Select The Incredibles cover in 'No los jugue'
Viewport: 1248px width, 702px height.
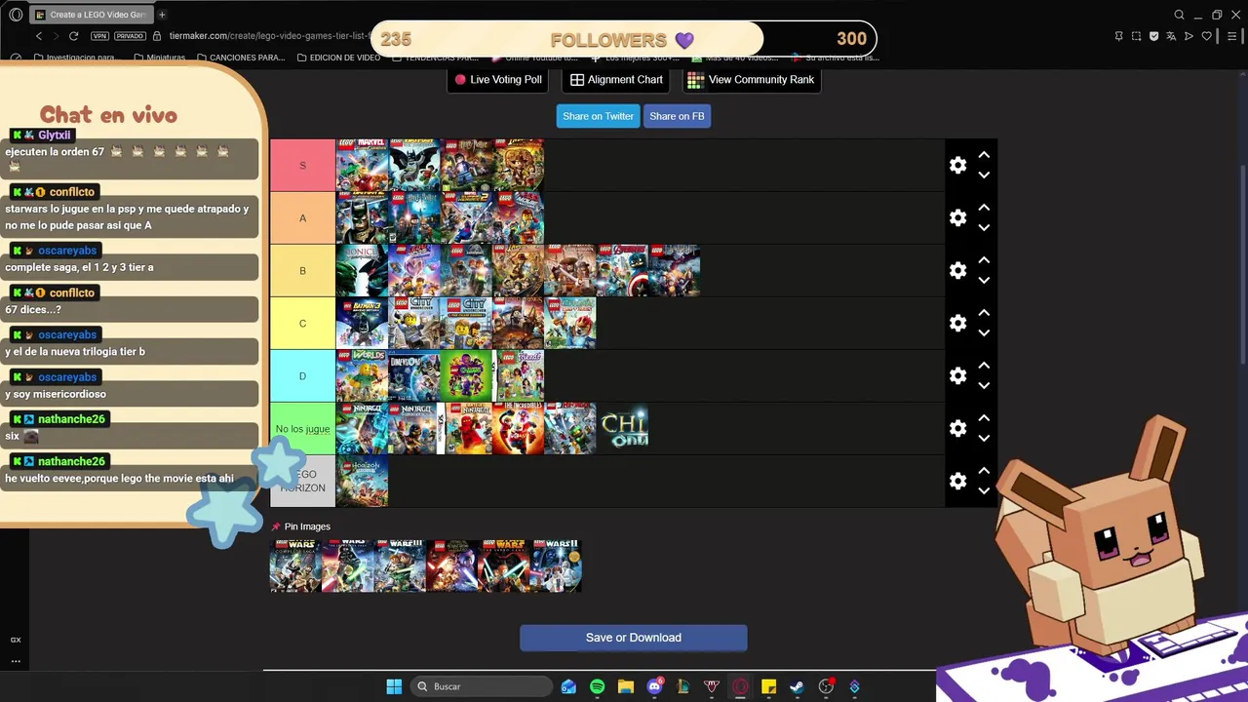(x=519, y=429)
